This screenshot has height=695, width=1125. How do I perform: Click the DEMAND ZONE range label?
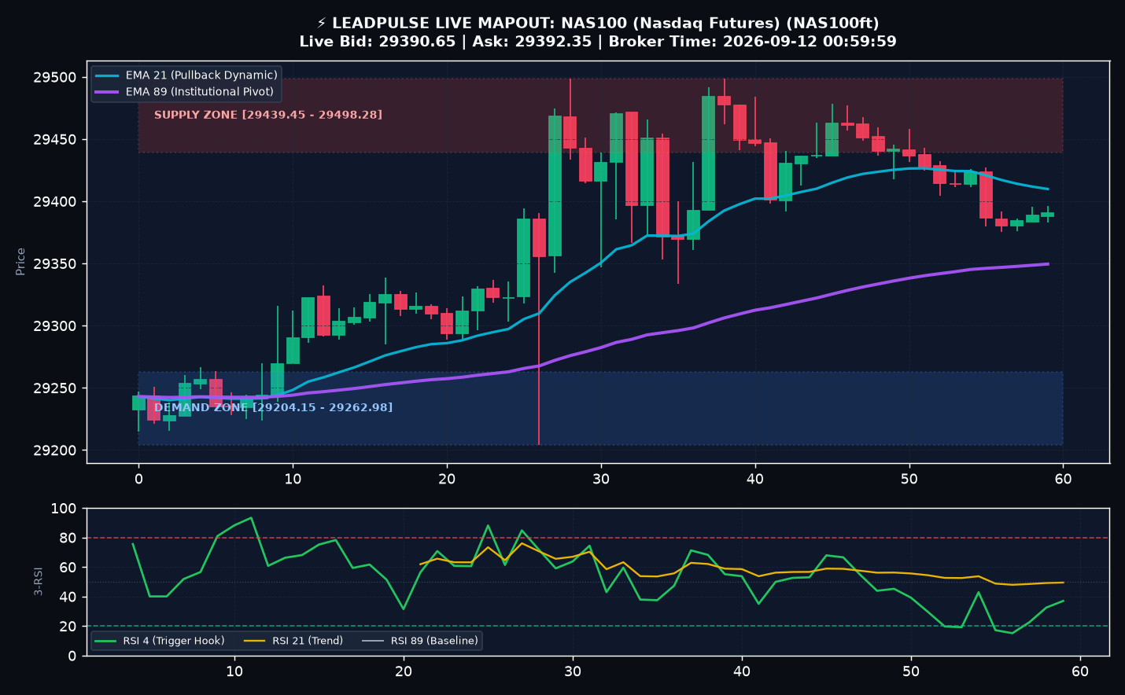click(273, 407)
